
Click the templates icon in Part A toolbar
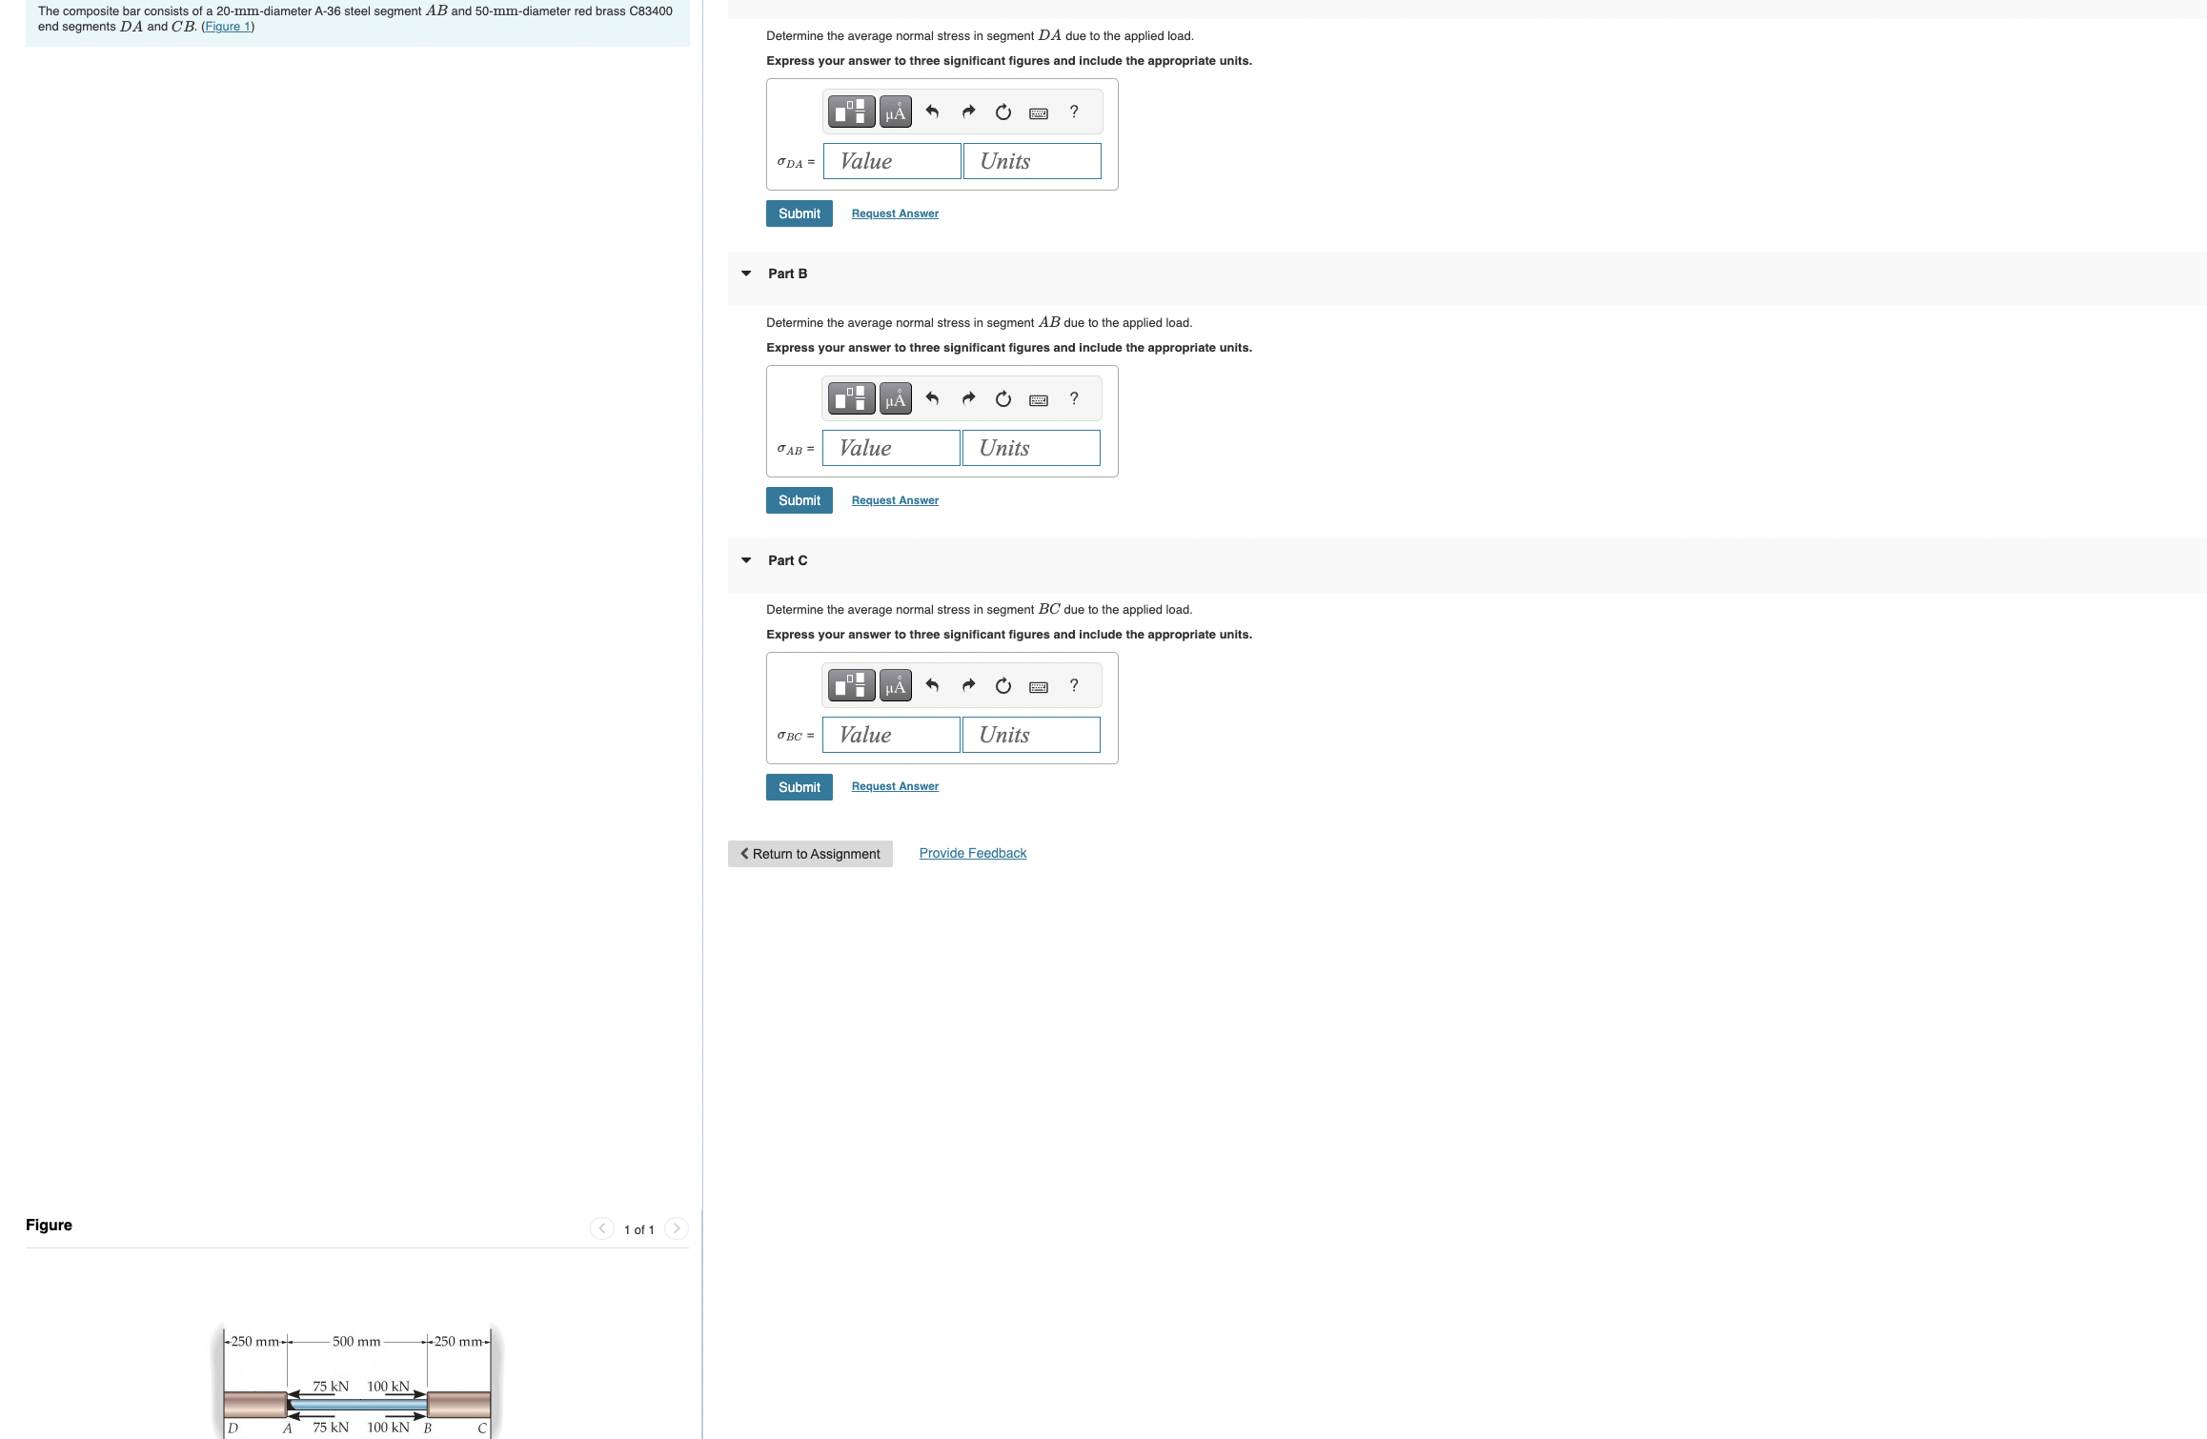click(850, 112)
